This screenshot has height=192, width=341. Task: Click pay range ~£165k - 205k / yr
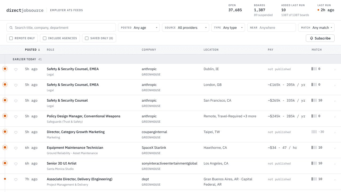[287, 85]
